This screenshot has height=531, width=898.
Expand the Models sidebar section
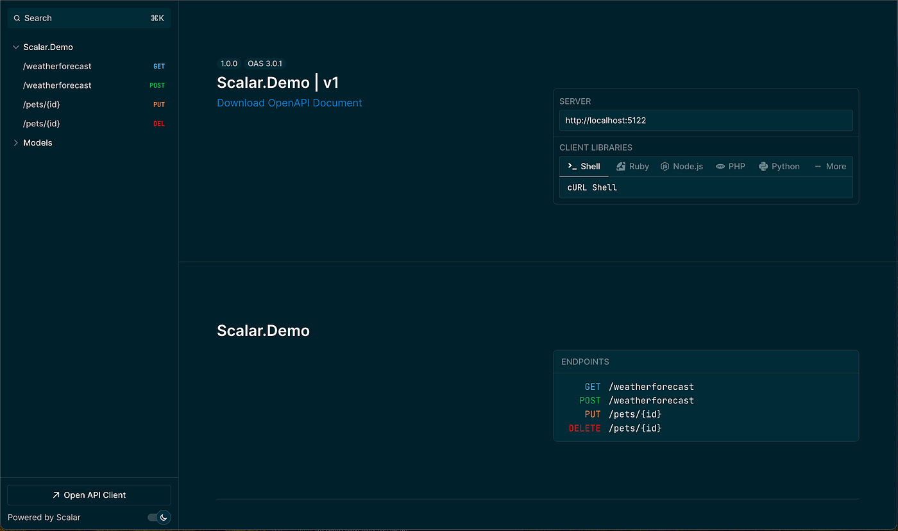[x=16, y=142]
